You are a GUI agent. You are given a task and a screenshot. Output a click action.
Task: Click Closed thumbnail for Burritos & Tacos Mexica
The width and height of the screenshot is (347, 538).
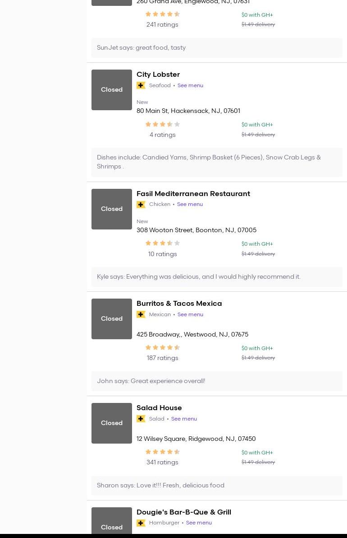(112, 319)
